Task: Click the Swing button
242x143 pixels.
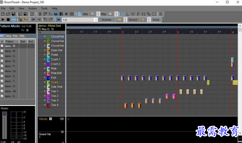Action: pyautogui.click(x=156, y=20)
